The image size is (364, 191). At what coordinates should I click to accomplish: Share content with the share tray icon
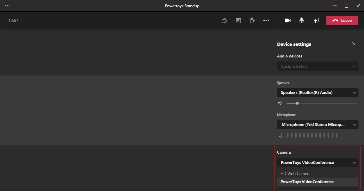tap(316, 20)
